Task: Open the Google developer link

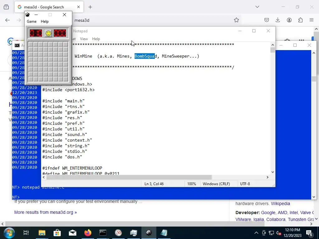Action: click(x=268, y=213)
